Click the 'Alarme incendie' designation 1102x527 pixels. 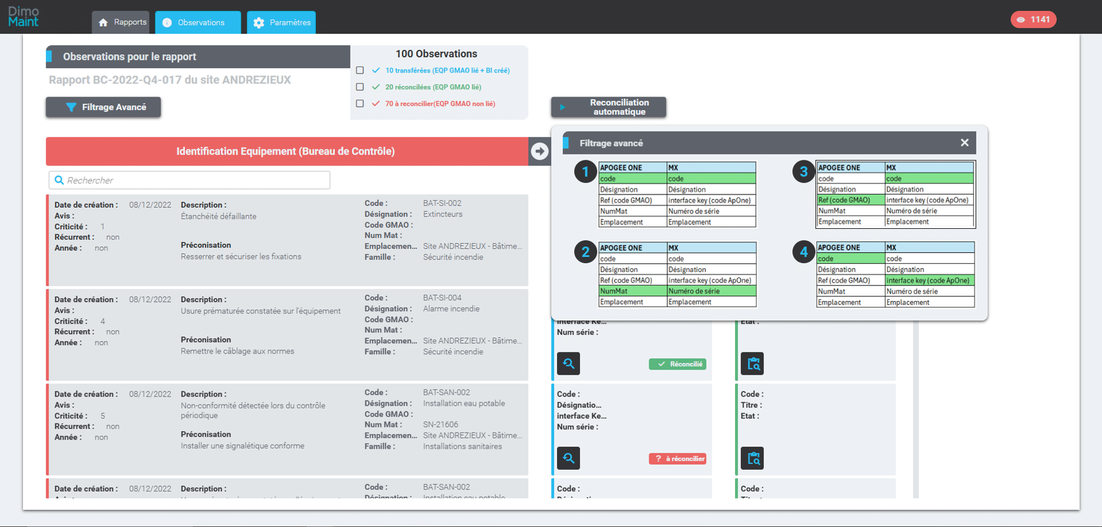coord(452,308)
